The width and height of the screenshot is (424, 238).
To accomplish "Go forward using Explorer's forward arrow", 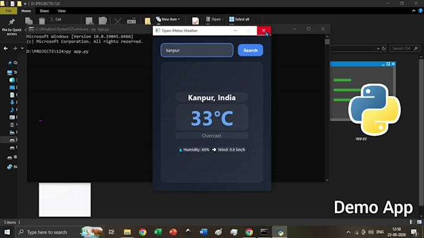I will tap(15, 49).
